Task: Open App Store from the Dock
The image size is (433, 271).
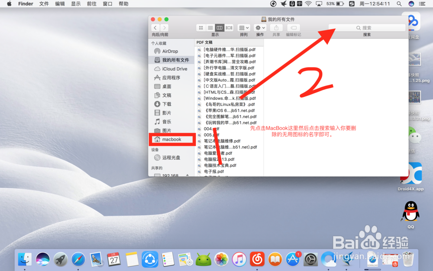Action: (x=293, y=259)
